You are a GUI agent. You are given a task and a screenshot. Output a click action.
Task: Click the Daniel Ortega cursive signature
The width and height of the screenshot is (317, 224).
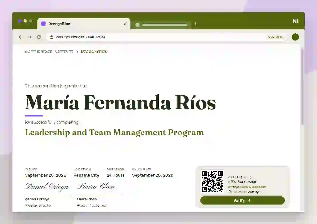[47, 186]
